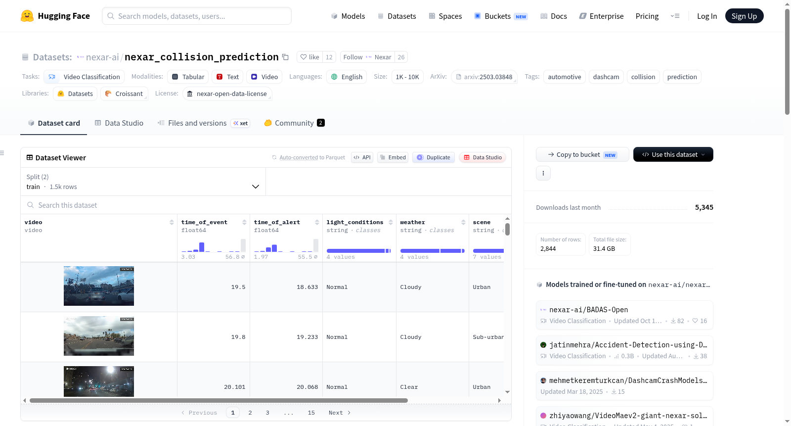This screenshot has width=791, height=426.
Task: Open the jatinmehra/Accident-Detection model card
Action: (x=624, y=350)
